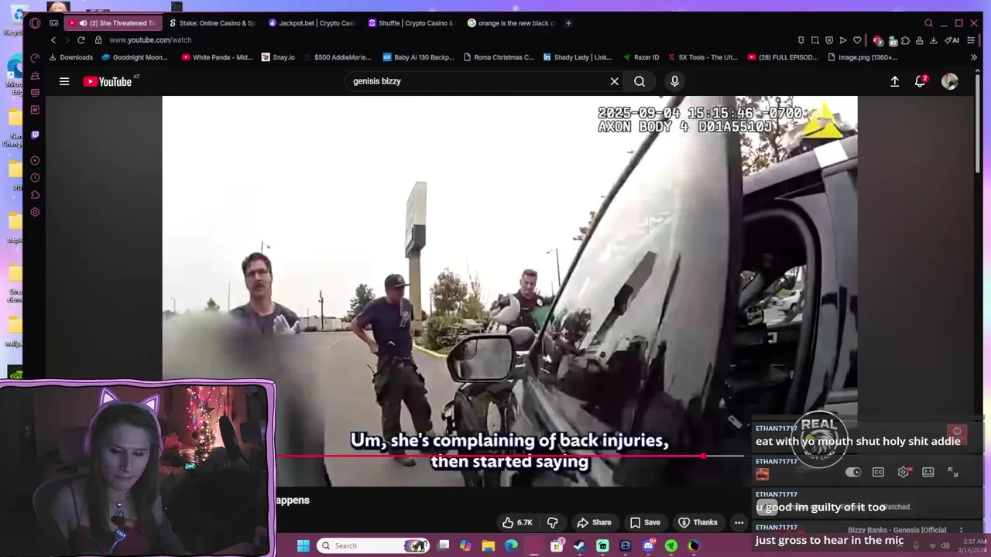The image size is (991, 557).
Task: Open Steam from the taskbar
Action: click(x=579, y=546)
